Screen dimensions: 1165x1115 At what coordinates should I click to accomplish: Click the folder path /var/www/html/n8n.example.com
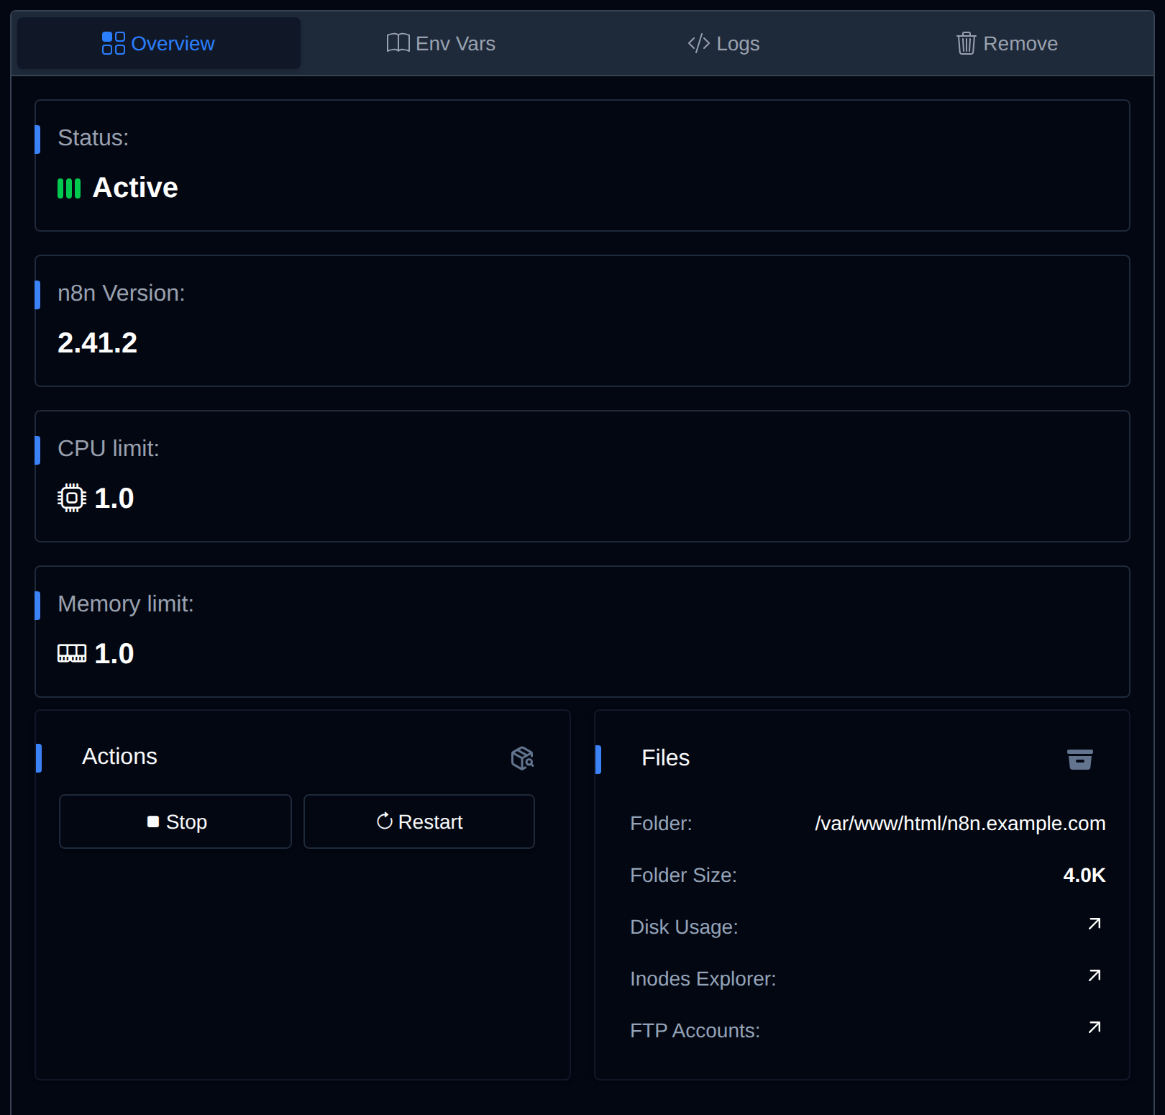tap(960, 823)
